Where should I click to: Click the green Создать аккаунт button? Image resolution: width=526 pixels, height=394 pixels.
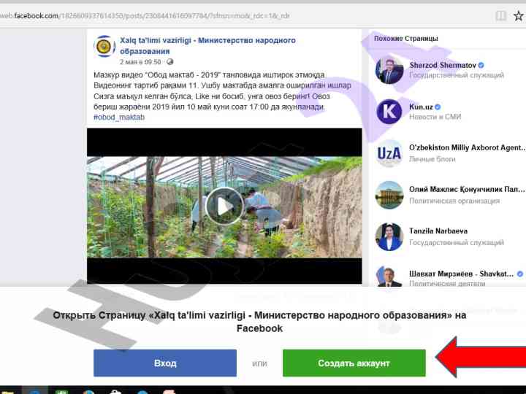point(354,363)
